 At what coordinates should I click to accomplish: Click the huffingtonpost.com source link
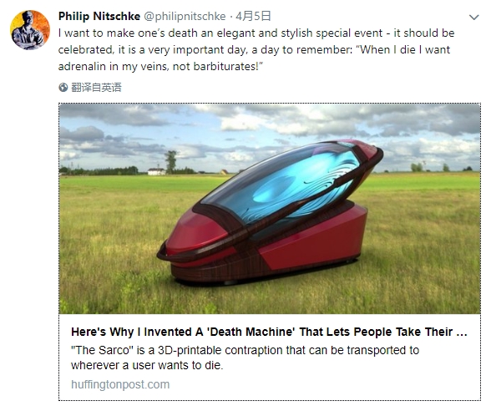tap(120, 384)
